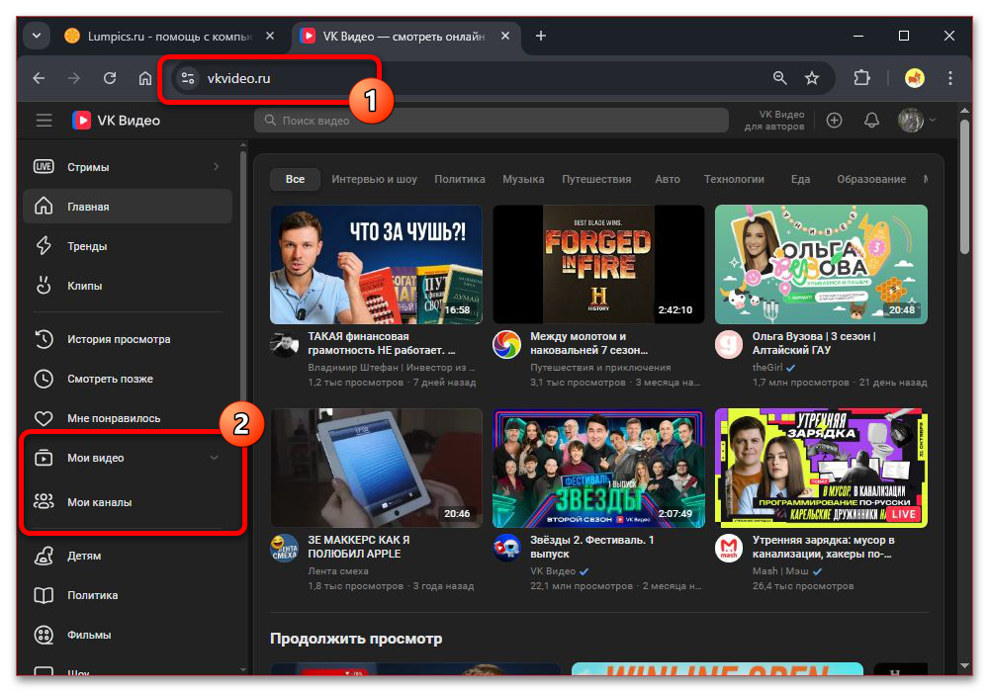Image resolution: width=989 pixels, height=692 pixels.
Task: Open the ЧТО ЗА ЧУШЬ video thumbnail
Action: 376,264
